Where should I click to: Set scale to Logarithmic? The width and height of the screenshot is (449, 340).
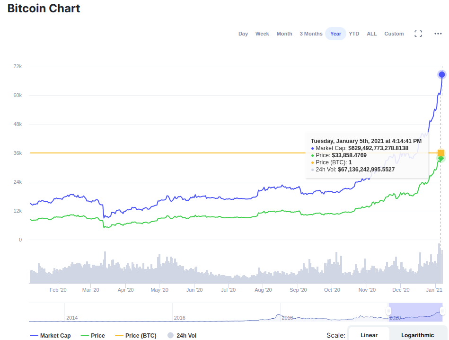pos(417,335)
